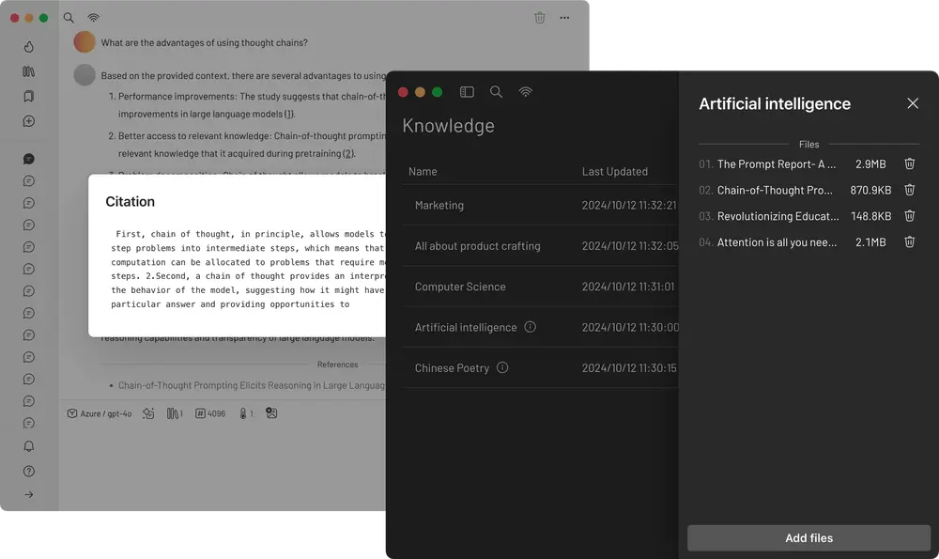The width and height of the screenshot is (939, 559).
Task: Open the 4096 max tokens setting
Action: point(210,413)
